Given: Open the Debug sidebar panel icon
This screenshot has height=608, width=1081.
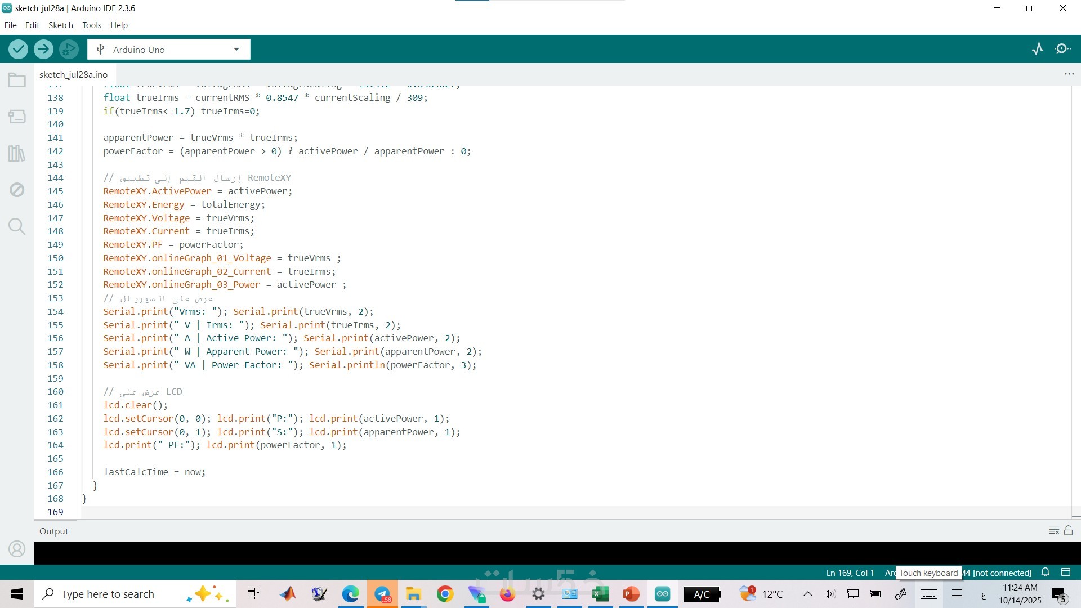Looking at the screenshot, I should pyautogui.click(x=17, y=190).
